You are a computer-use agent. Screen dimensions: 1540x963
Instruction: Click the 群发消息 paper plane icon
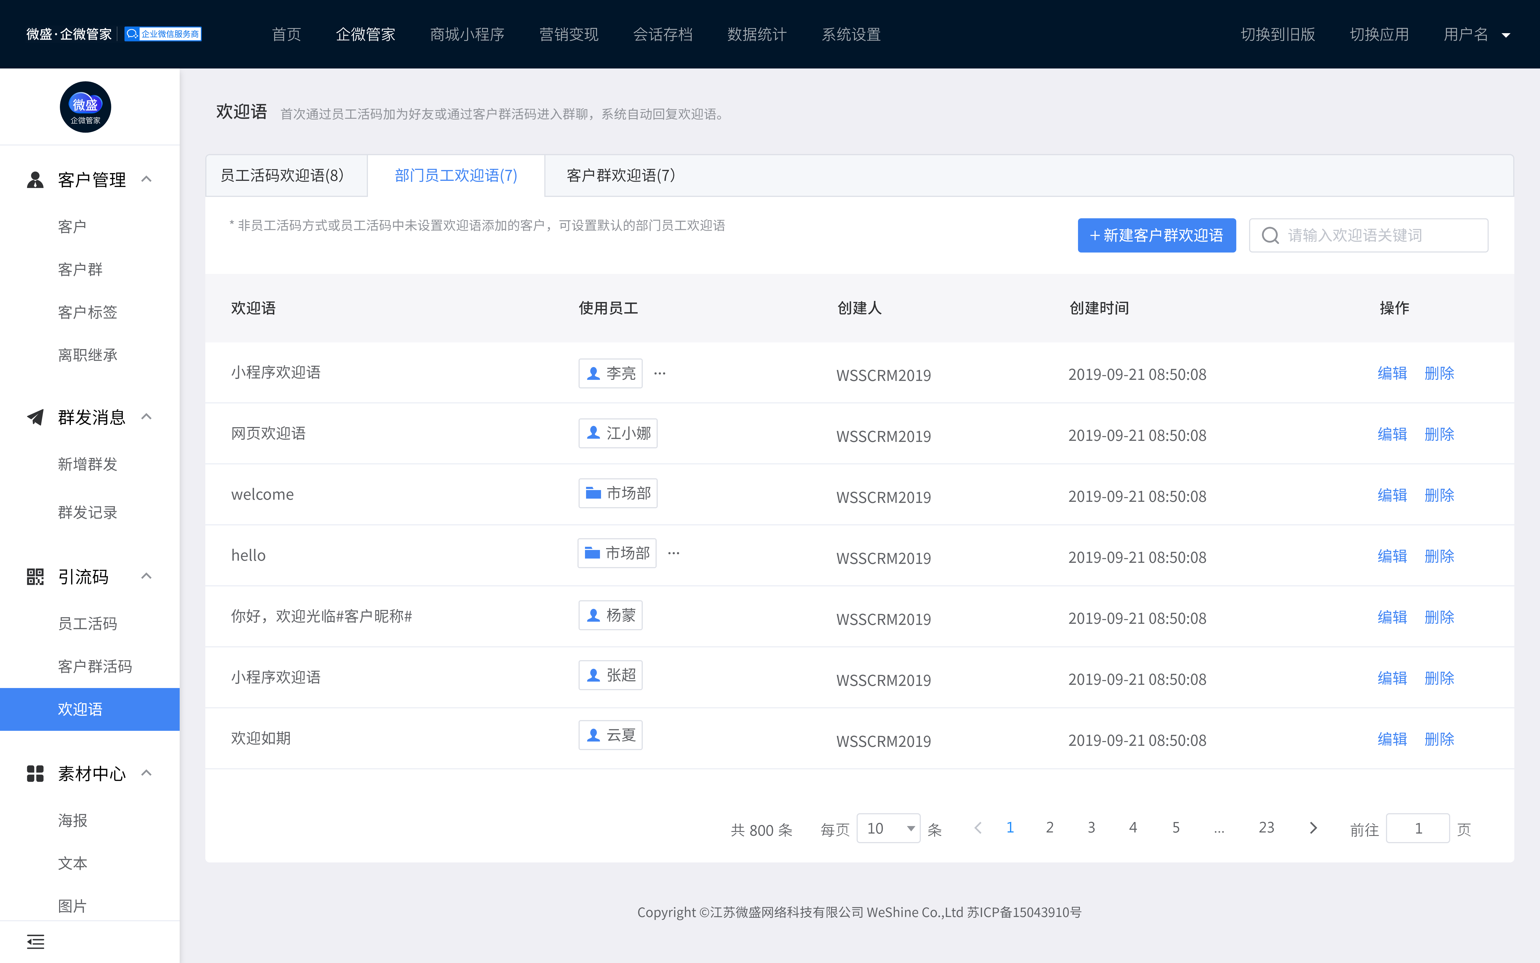click(35, 417)
